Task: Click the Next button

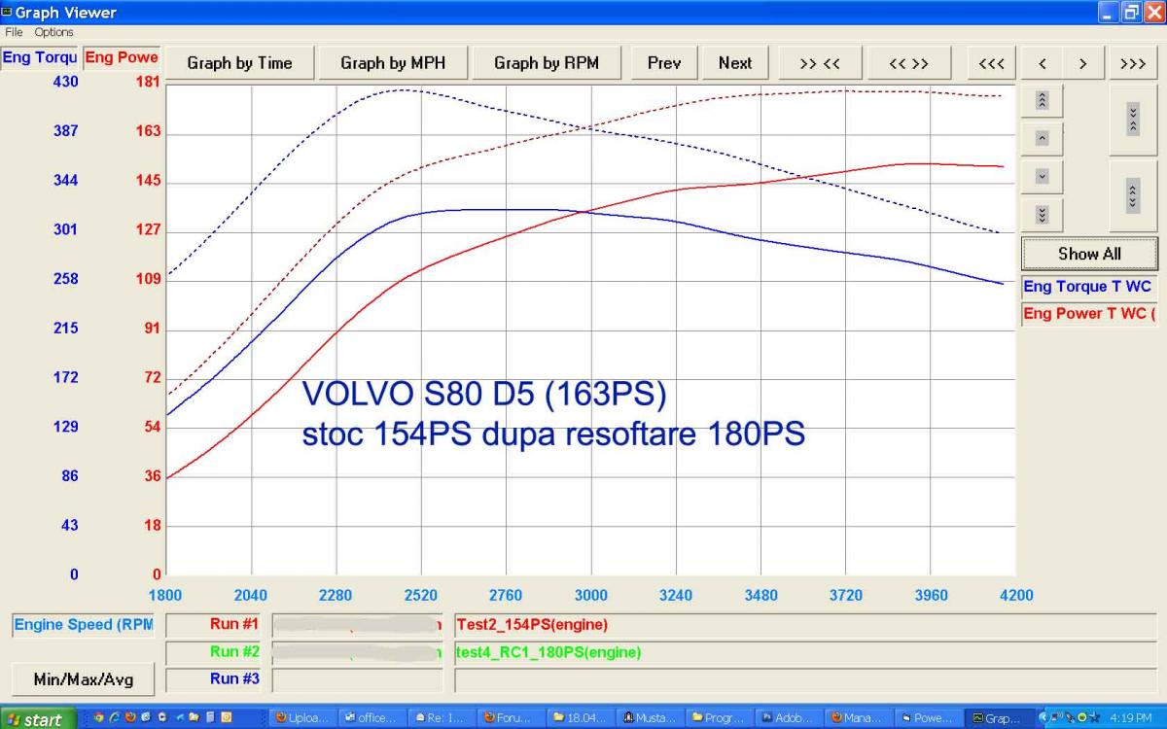Action: 735,63
